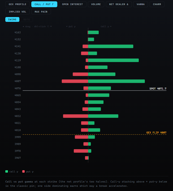Click the 'put γ' legend text
173x191 pixels.
click(30, 172)
